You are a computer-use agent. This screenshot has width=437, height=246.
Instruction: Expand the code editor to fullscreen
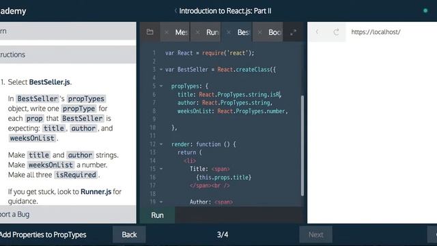click(293, 32)
